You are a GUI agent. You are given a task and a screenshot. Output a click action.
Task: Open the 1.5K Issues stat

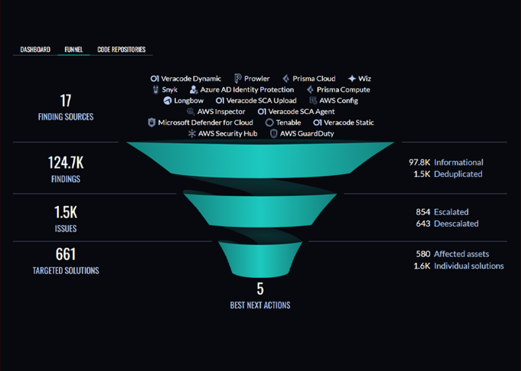(66, 219)
